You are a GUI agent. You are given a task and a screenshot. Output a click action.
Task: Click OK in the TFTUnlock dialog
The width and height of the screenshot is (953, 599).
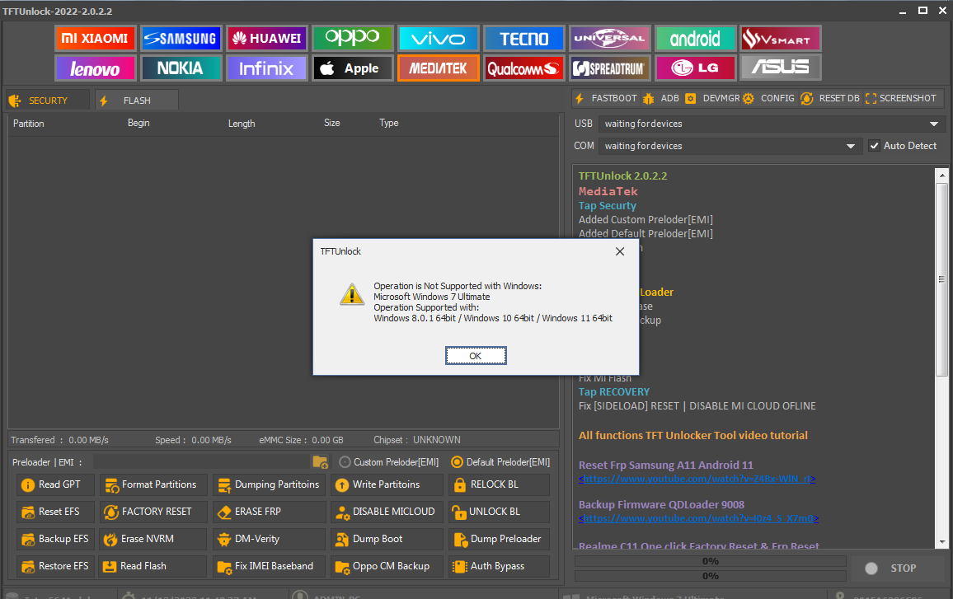(476, 356)
